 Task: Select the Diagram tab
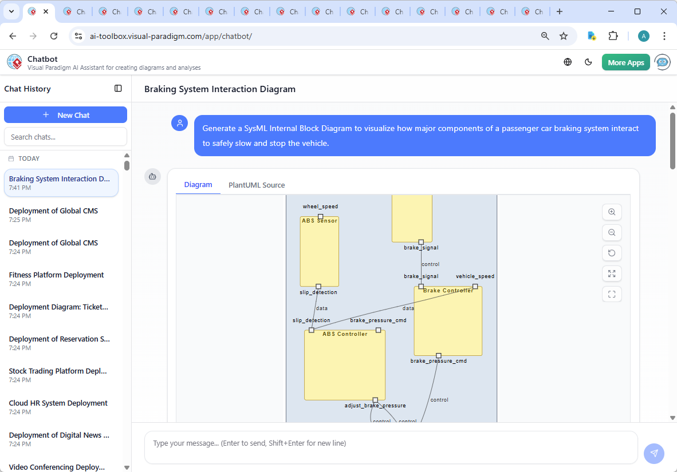pyautogui.click(x=198, y=185)
